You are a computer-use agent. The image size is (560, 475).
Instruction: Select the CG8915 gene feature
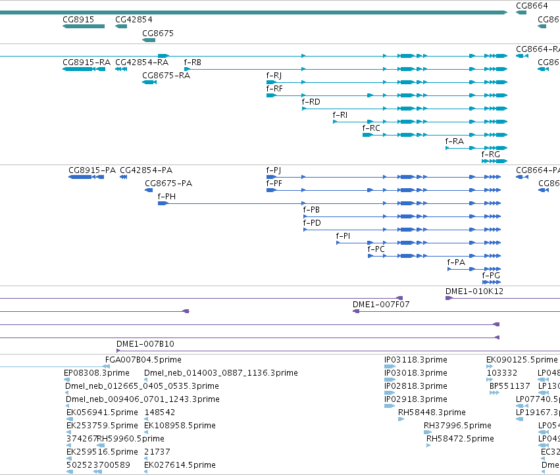[84, 26]
